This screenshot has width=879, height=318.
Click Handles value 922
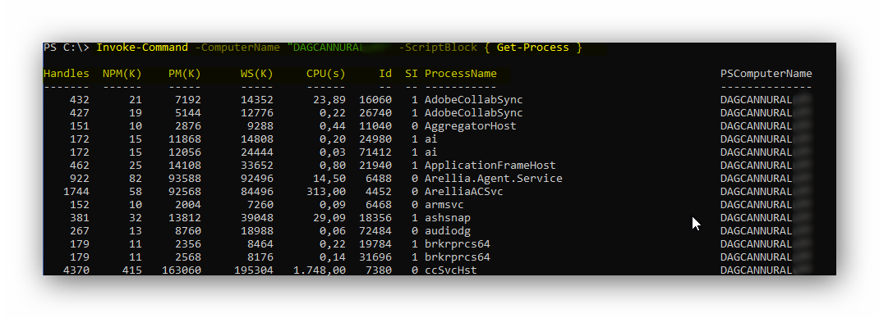(x=80, y=179)
